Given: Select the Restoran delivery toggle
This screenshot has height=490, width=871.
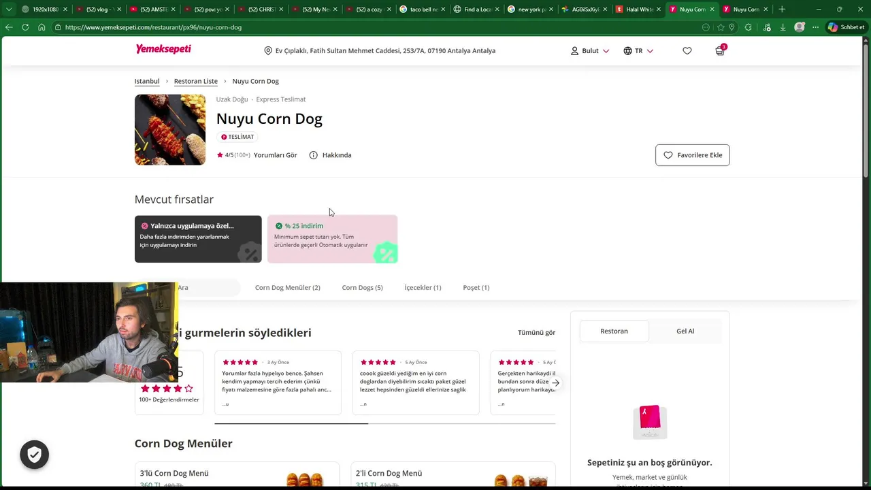Looking at the screenshot, I should coord(614,331).
